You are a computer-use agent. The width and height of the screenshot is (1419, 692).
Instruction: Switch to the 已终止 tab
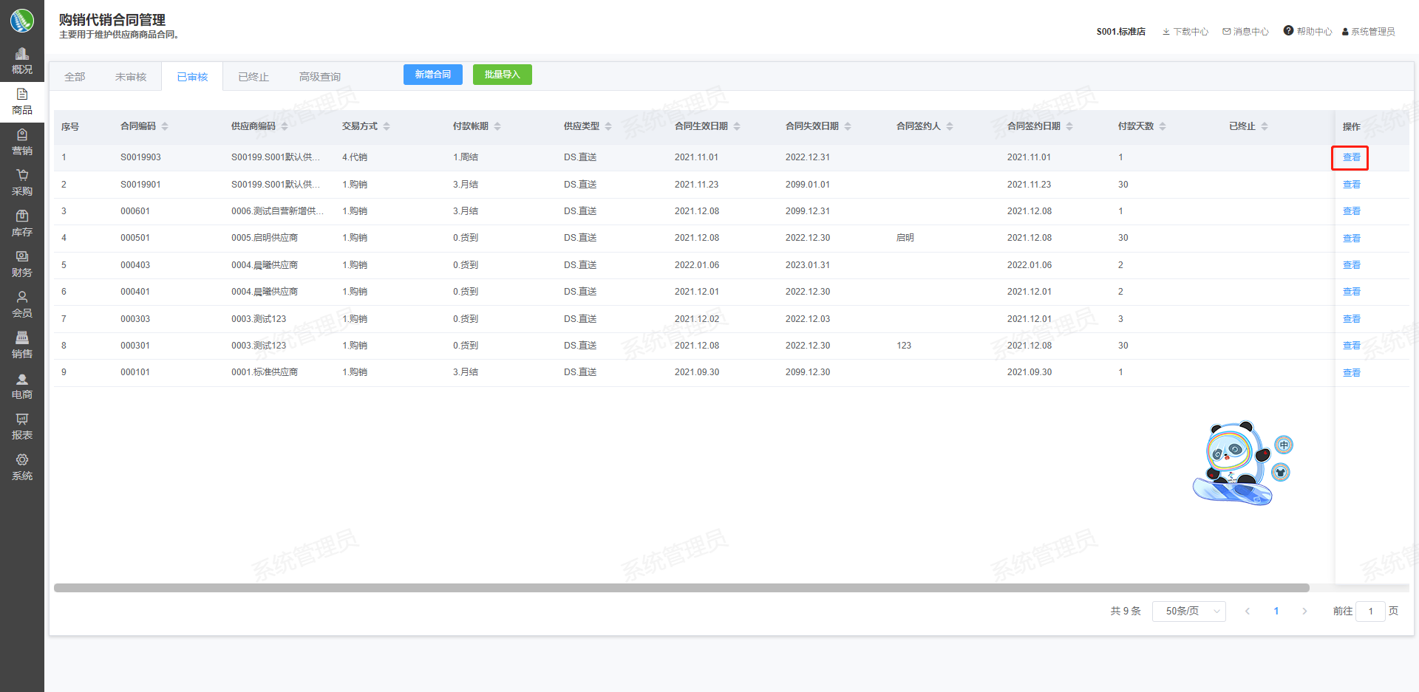[253, 77]
